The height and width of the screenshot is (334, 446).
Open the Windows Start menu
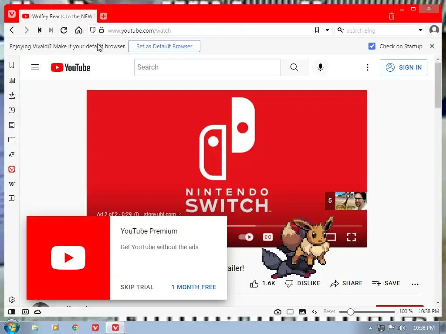[11, 327]
